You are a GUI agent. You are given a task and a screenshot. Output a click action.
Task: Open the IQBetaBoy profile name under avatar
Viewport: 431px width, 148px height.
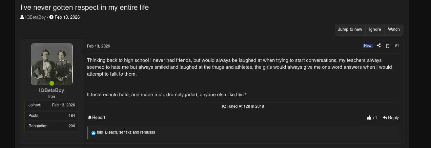tap(51, 90)
